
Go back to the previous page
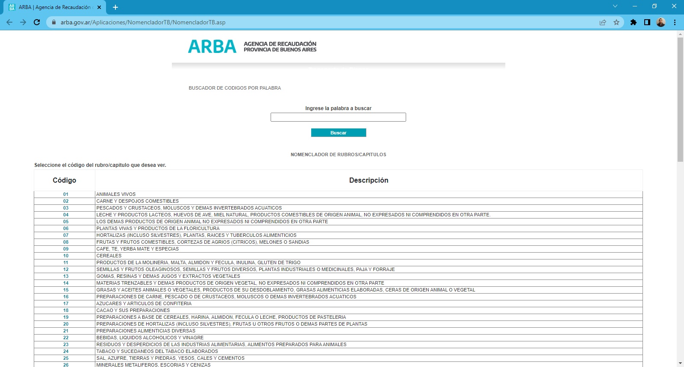[9, 22]
